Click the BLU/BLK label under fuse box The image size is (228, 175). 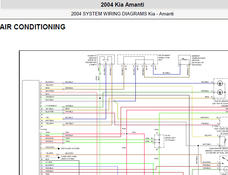coord(167,73)
